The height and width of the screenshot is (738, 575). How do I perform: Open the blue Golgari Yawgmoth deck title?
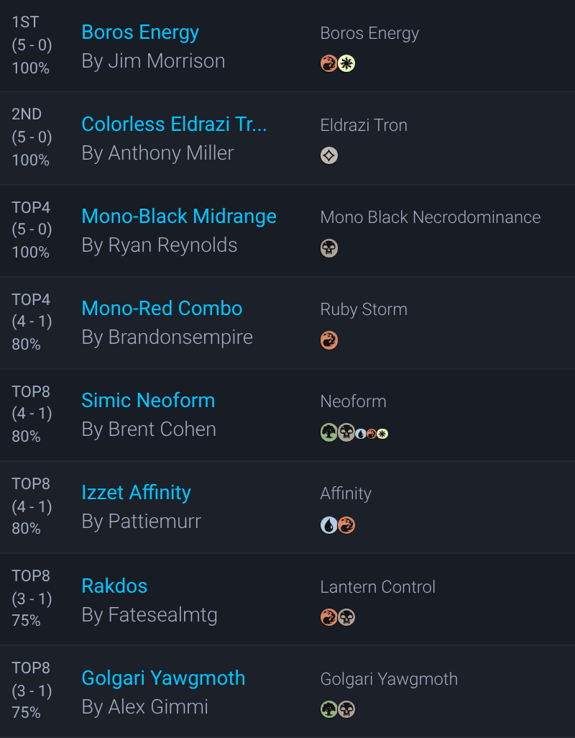(163, 678)
